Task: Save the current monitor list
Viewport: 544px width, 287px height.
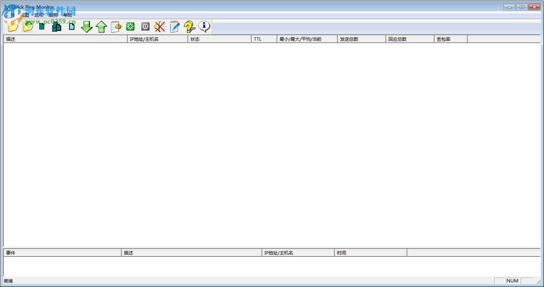Action: pos(27,26)
